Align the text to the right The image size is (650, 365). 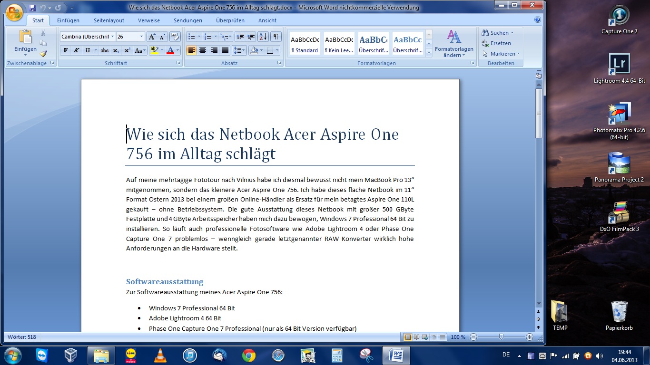pyautogui.click(x=214, y=50)
